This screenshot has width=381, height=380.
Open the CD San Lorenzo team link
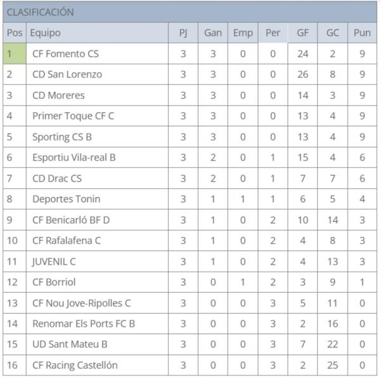pos(67,75)
